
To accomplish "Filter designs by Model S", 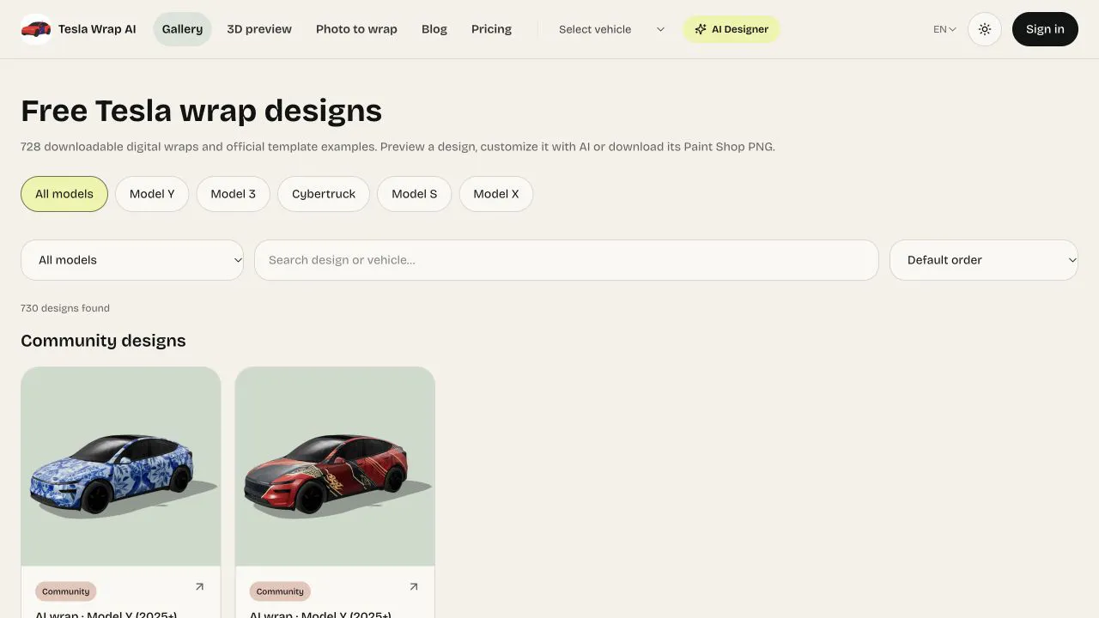I will tap(415, 194).
